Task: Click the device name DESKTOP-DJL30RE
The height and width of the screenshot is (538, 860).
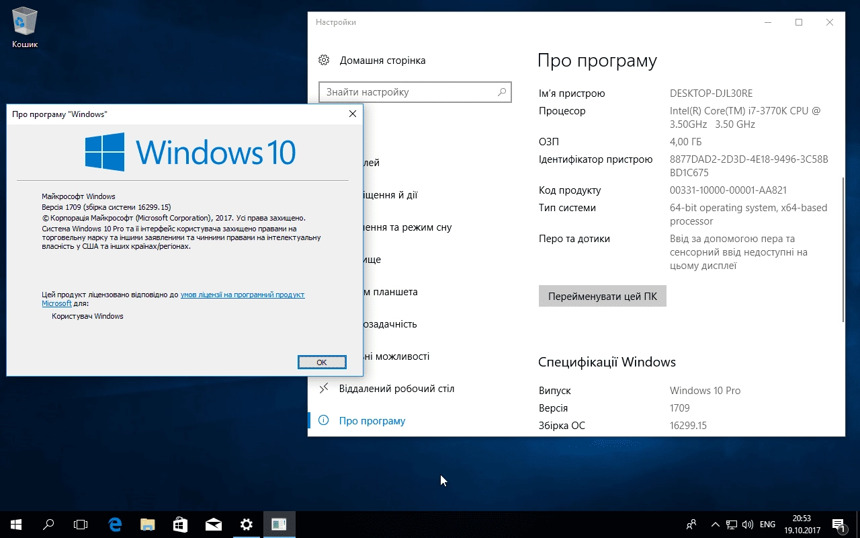Action: pos(711,93)
